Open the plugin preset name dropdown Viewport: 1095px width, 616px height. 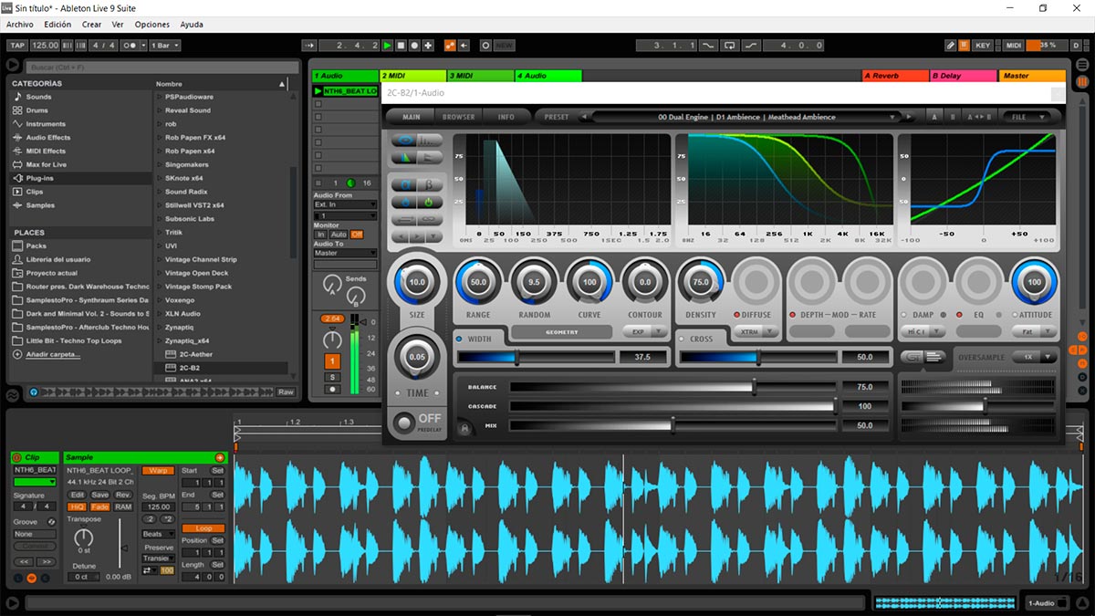tap(746, 117)
